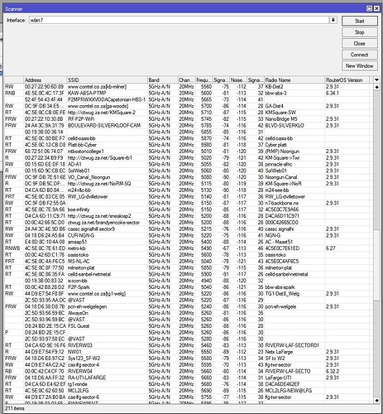Viewport: 383px width, 414px height.
Task: Select the MCL2LFG SSID row
Action: tap(189, 391)
